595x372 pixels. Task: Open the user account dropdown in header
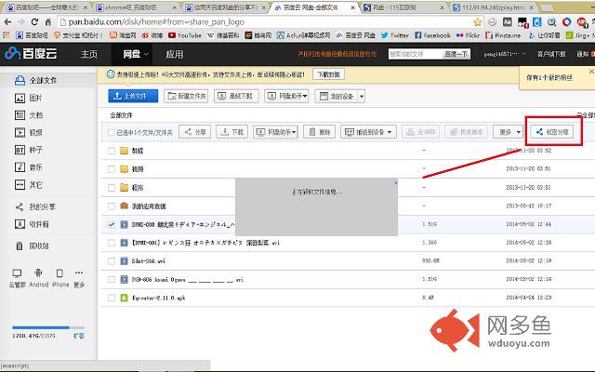coord(504,54)
